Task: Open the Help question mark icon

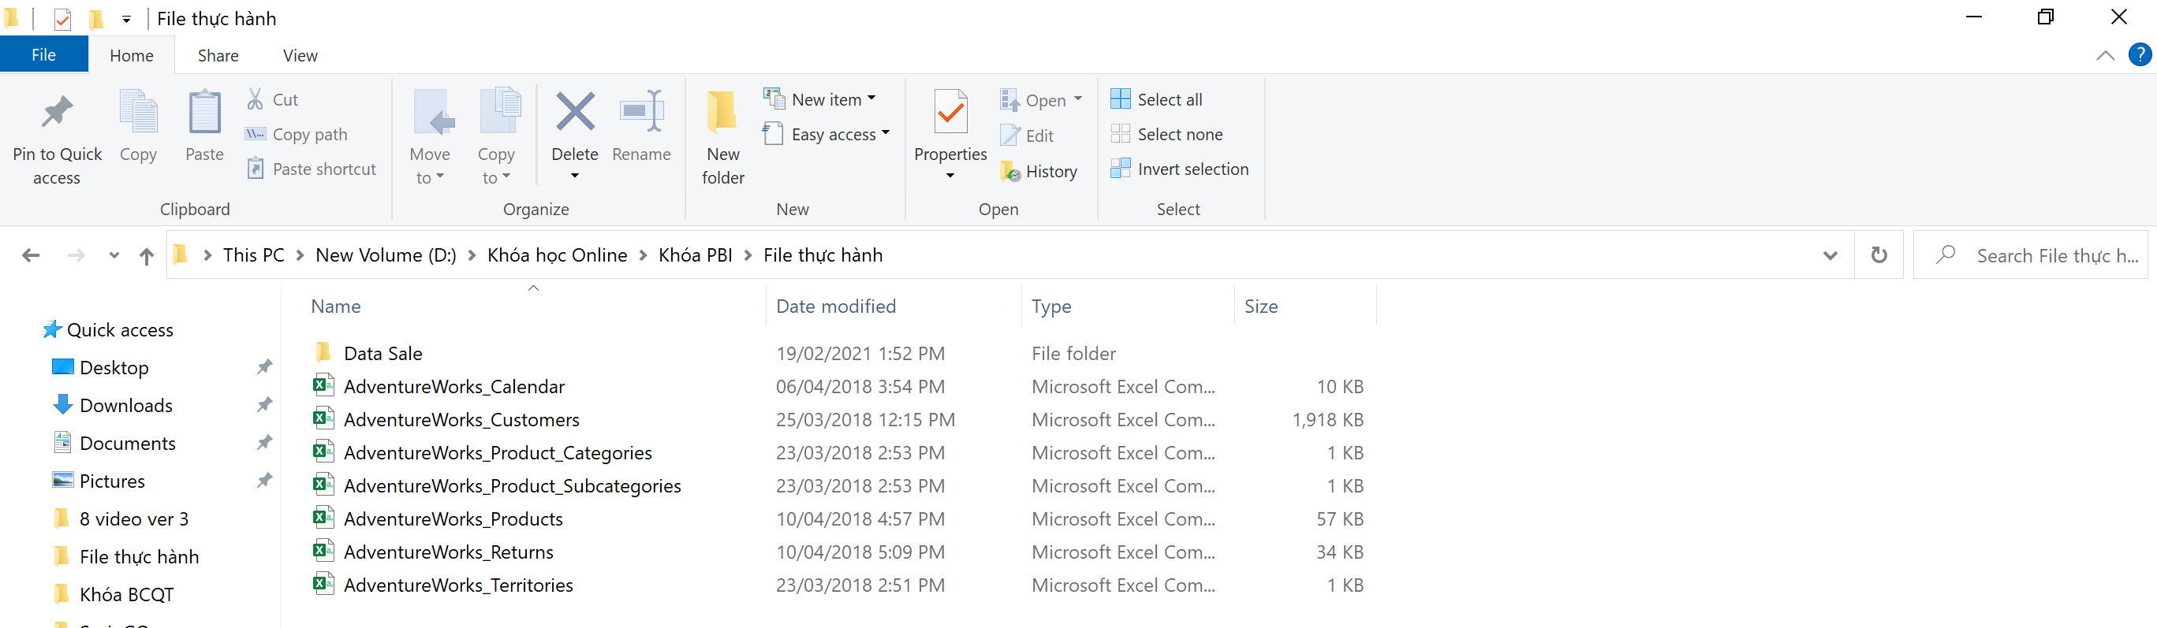Action: pyautogui.click(x=2140, y=55)
